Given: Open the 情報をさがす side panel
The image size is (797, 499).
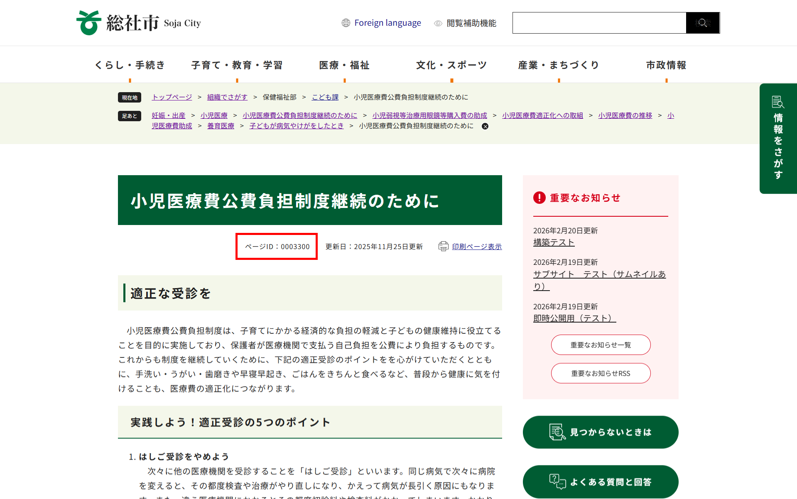Looking at the screenshot, I should click(x=777, y=138).
